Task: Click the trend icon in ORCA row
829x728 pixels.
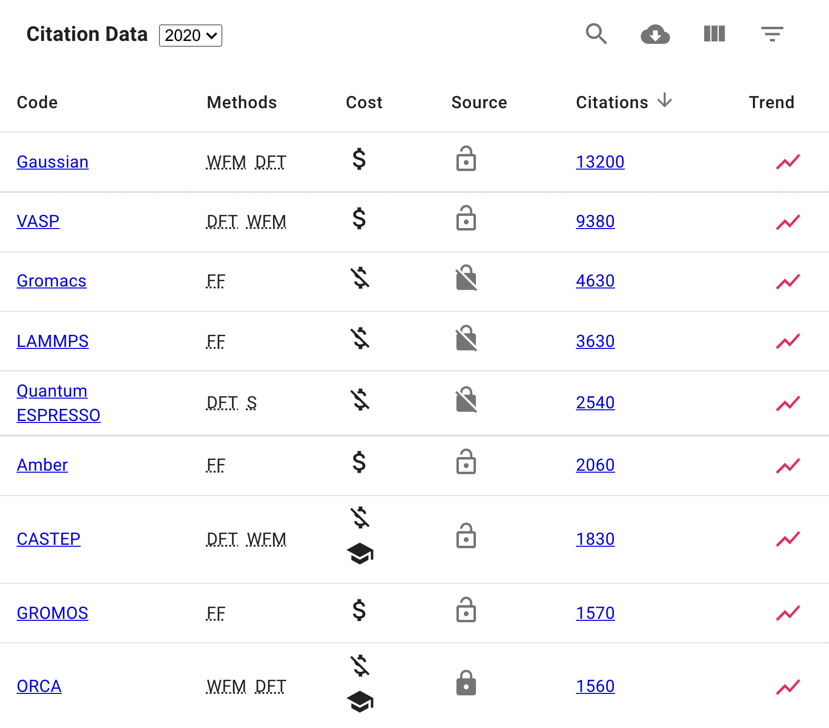Action: coord(788,687)
